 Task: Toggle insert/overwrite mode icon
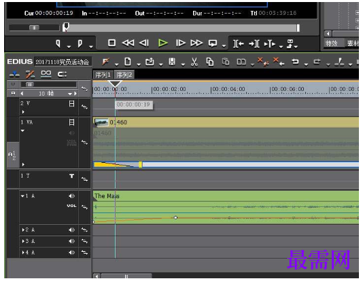(14, 74)
